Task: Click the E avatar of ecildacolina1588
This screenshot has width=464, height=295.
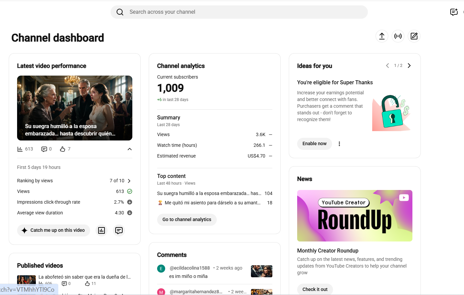Action: point(161,269)
